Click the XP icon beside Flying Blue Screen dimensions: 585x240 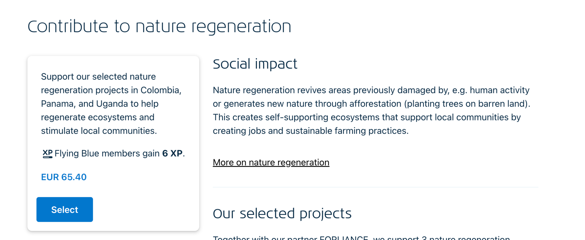(47, 154)
